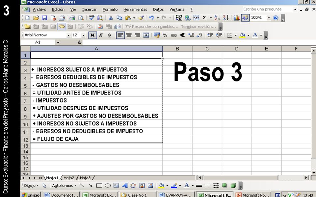Apply thousands separator 000 style
The image size is (316, 197).
pyautogui.click(x=174, y=35)
